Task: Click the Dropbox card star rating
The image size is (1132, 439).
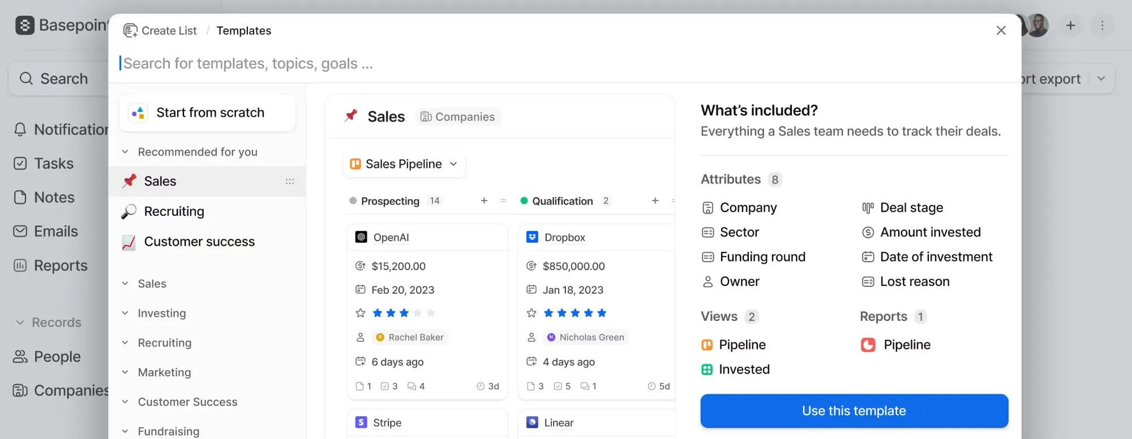Action: (574, 313)
